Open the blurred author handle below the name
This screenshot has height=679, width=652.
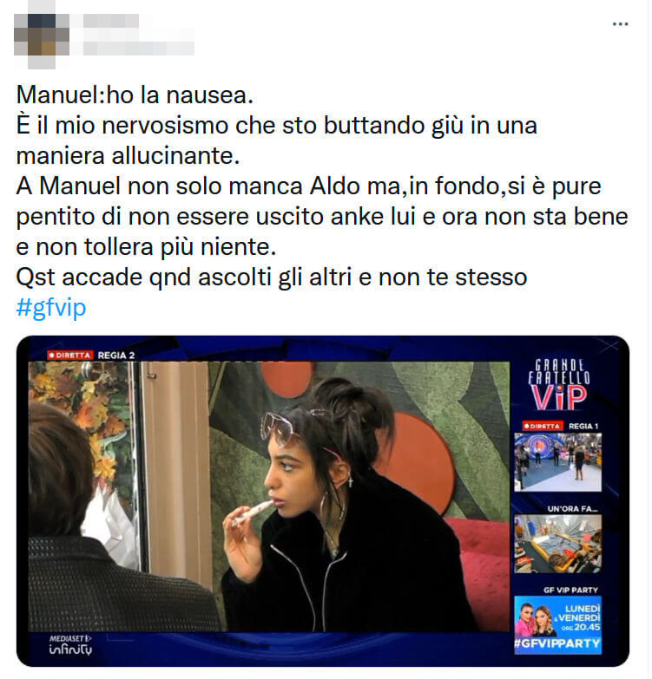coord(139,49)
